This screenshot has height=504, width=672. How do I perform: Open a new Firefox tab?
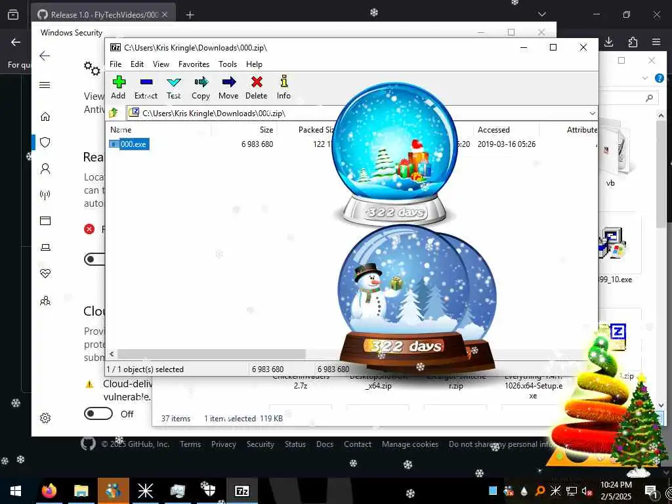(x=190, y=15)
